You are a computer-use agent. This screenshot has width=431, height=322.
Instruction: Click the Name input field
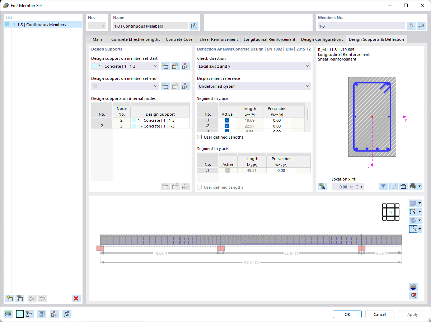pos(150,26)
